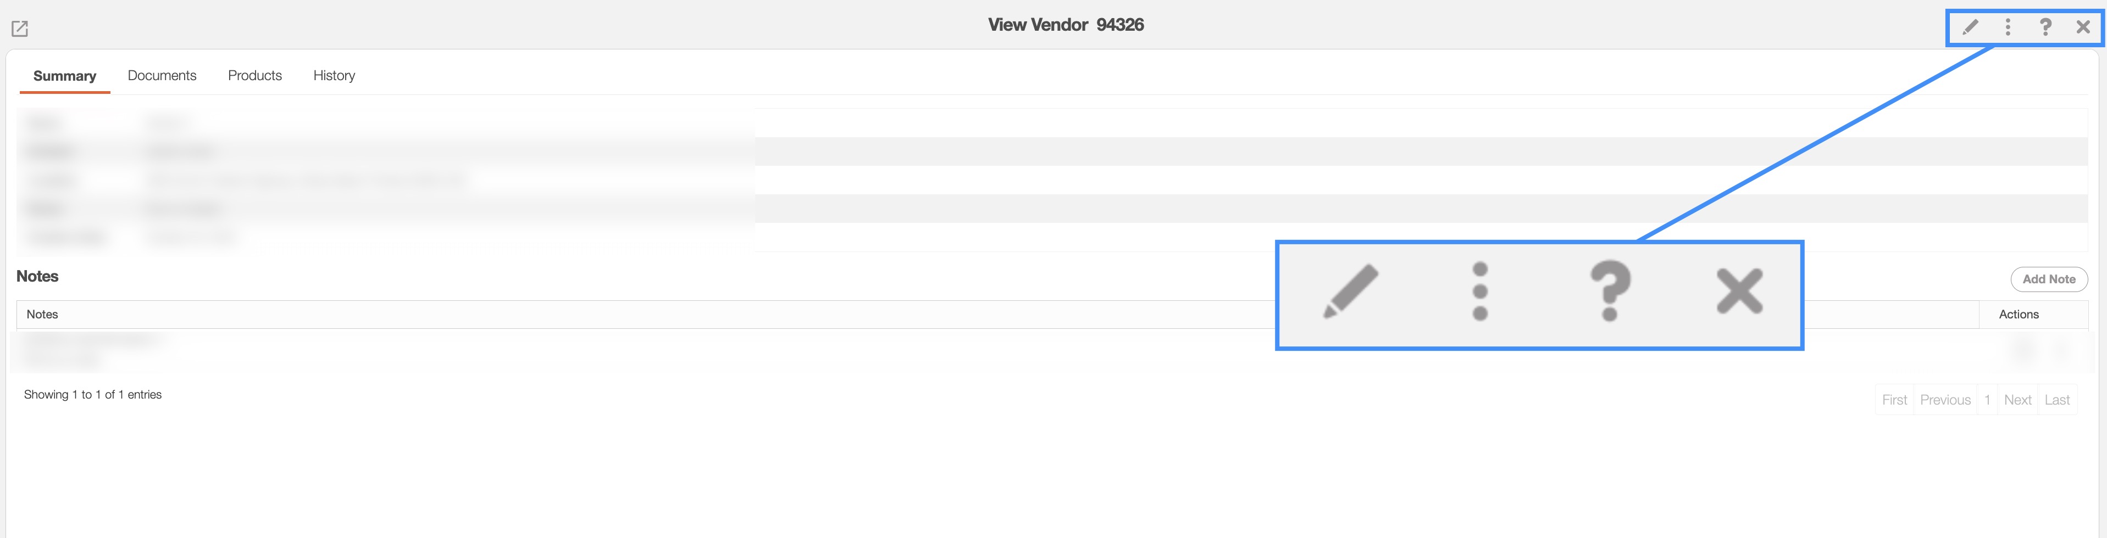Click the Previous pagination button

1945,400
